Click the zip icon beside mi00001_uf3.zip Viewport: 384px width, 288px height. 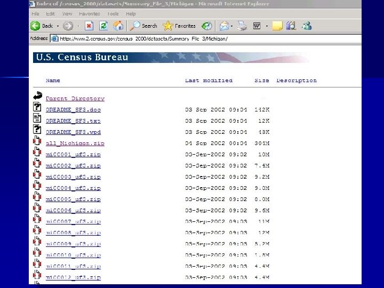(x=37, y=151)
